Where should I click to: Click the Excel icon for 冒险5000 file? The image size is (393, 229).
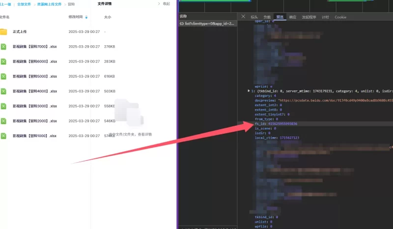click(3, 76)
